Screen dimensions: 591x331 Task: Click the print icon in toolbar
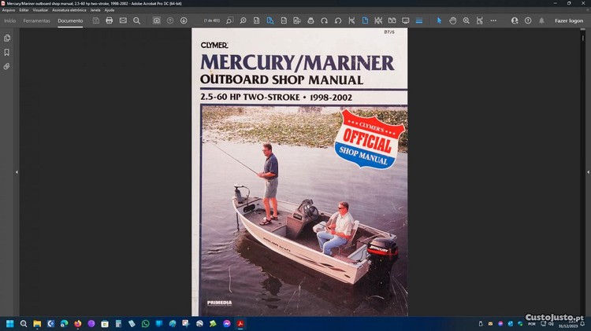tap(110, 20)
